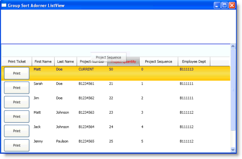Click the scrollbar down arrow
Viewport: 242px width, 159px height.
point(233,149)
